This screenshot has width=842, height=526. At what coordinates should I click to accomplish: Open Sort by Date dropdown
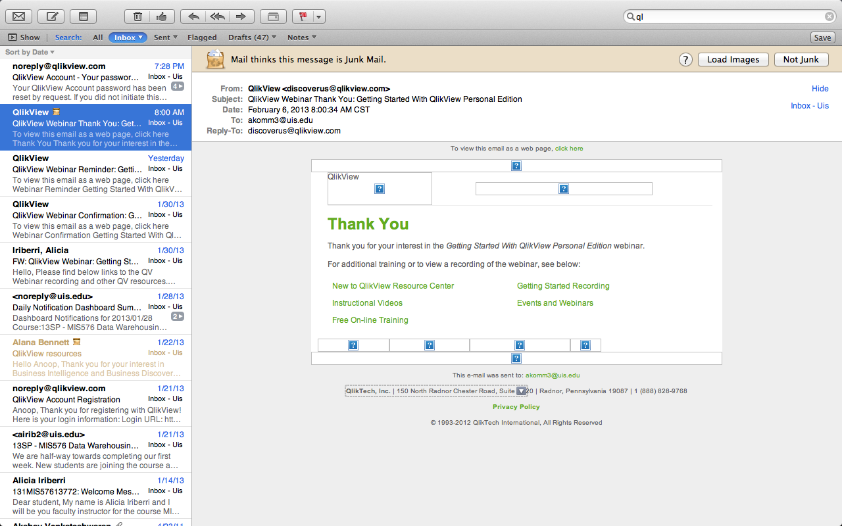[30, 52]
